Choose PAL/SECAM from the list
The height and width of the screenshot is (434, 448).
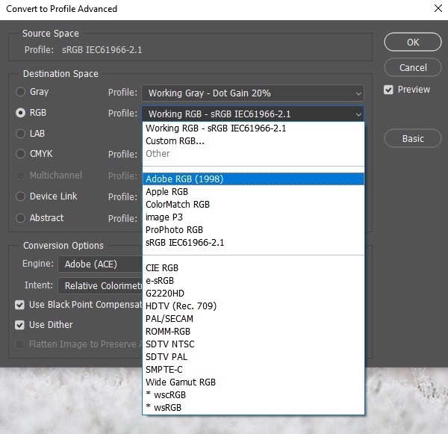click(x=253, y=318)
